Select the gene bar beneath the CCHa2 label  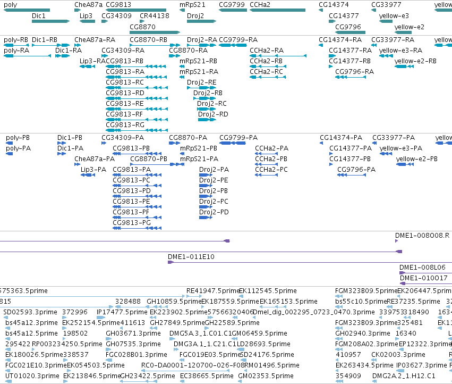pyautogui.click(x=277, y=10)
